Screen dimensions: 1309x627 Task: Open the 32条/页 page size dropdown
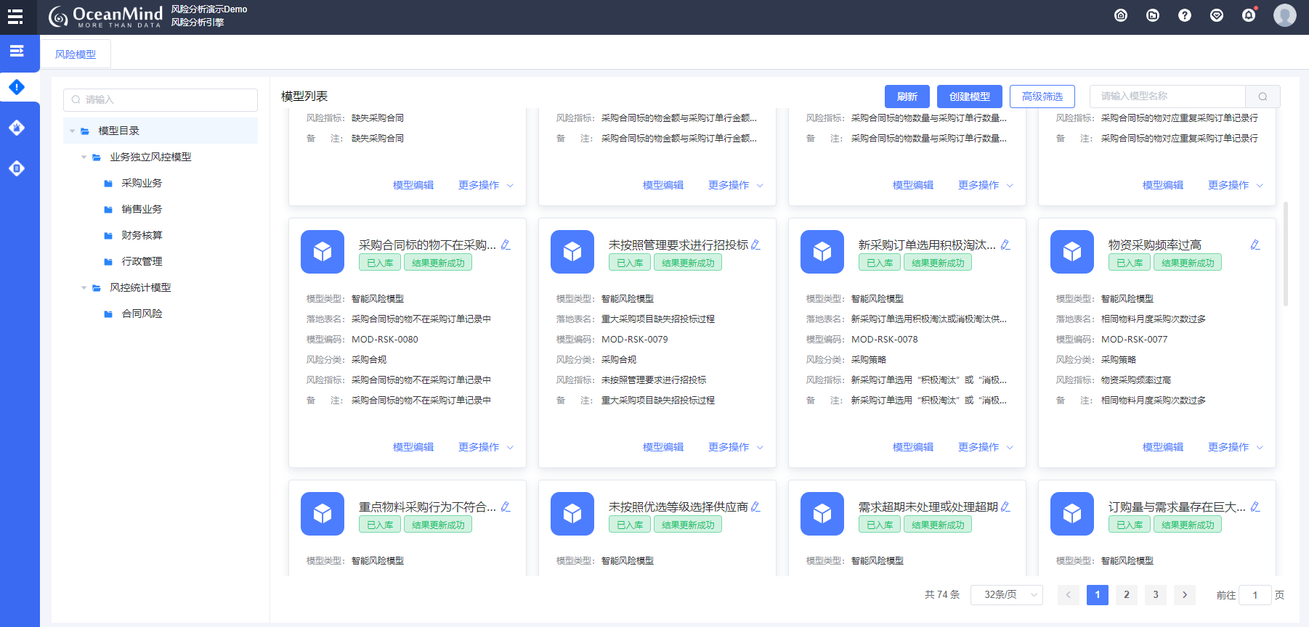pyautogui.click(x=1007, y=595)
